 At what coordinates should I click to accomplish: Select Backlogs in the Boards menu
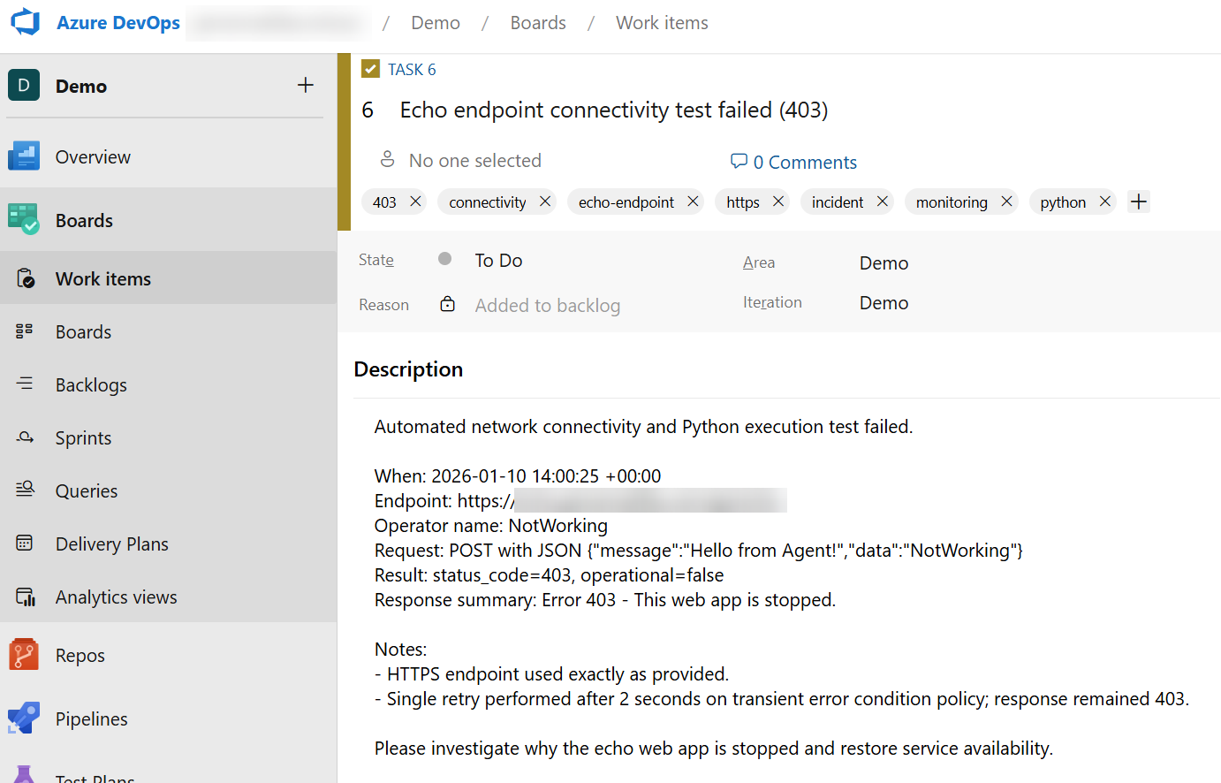click(x=91, y=385)
